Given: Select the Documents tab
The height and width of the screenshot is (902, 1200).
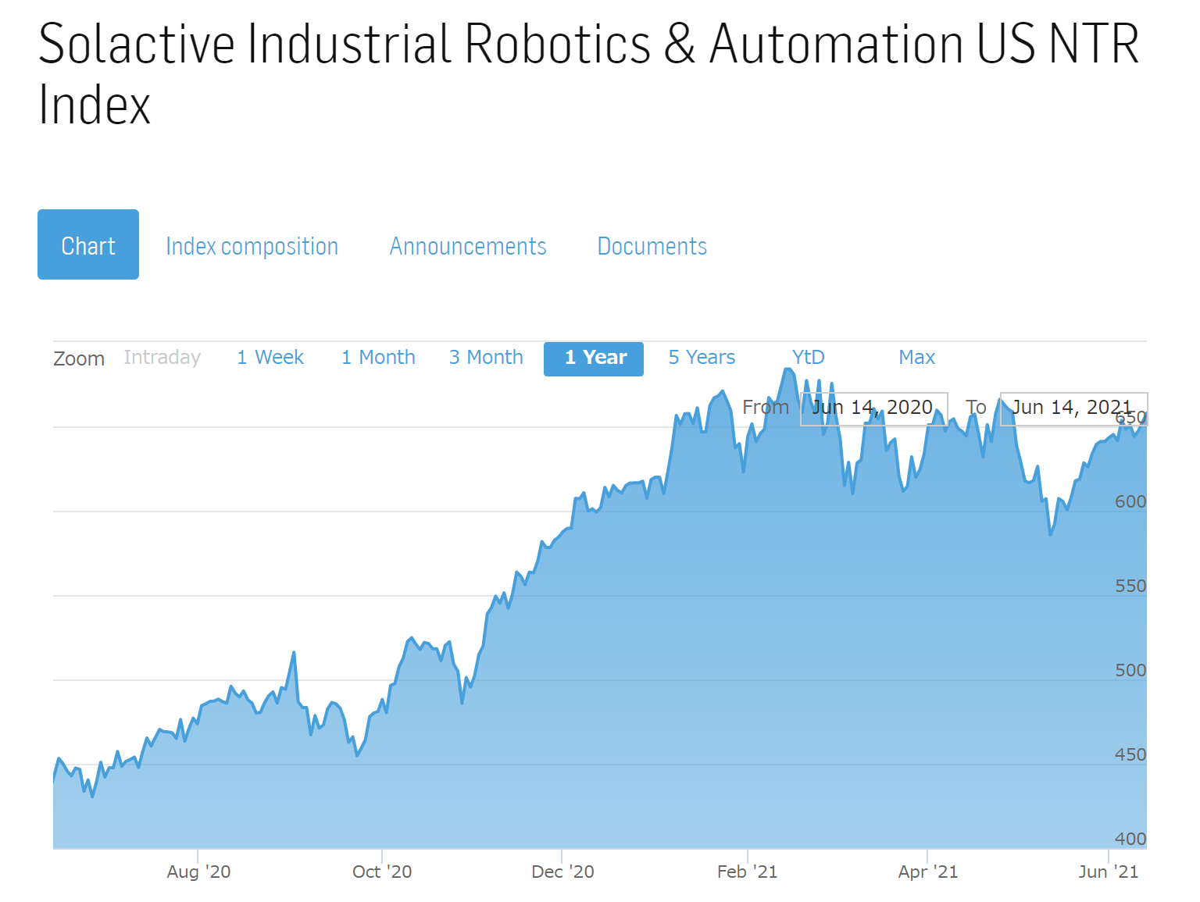Looking at the screenshot, I should tap(652, 245).
